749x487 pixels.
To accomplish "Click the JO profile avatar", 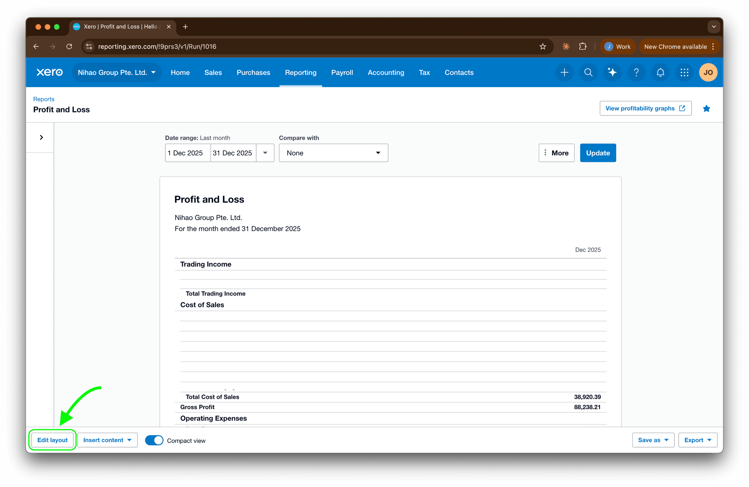I will [708, 72].
